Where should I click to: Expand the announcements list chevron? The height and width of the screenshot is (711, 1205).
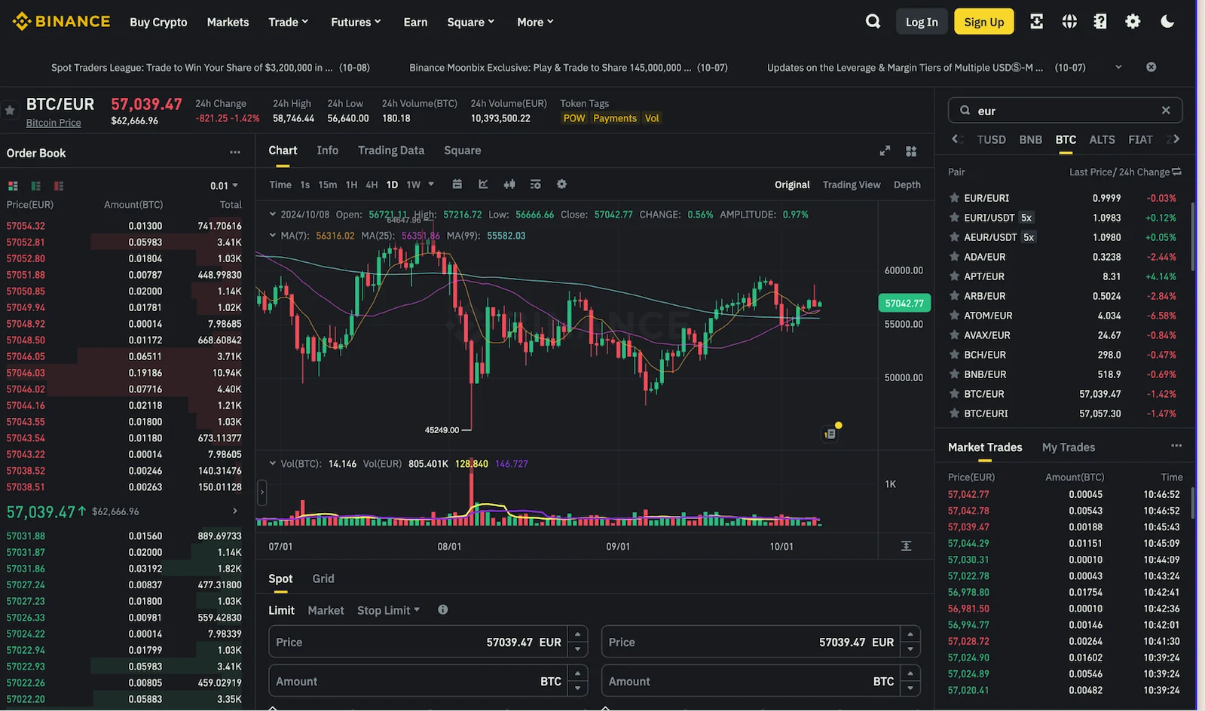1118,67
